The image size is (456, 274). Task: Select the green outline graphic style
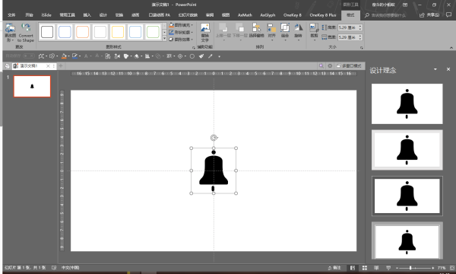[153, 32]
